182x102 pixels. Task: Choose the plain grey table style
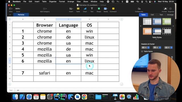click(147, 22)
